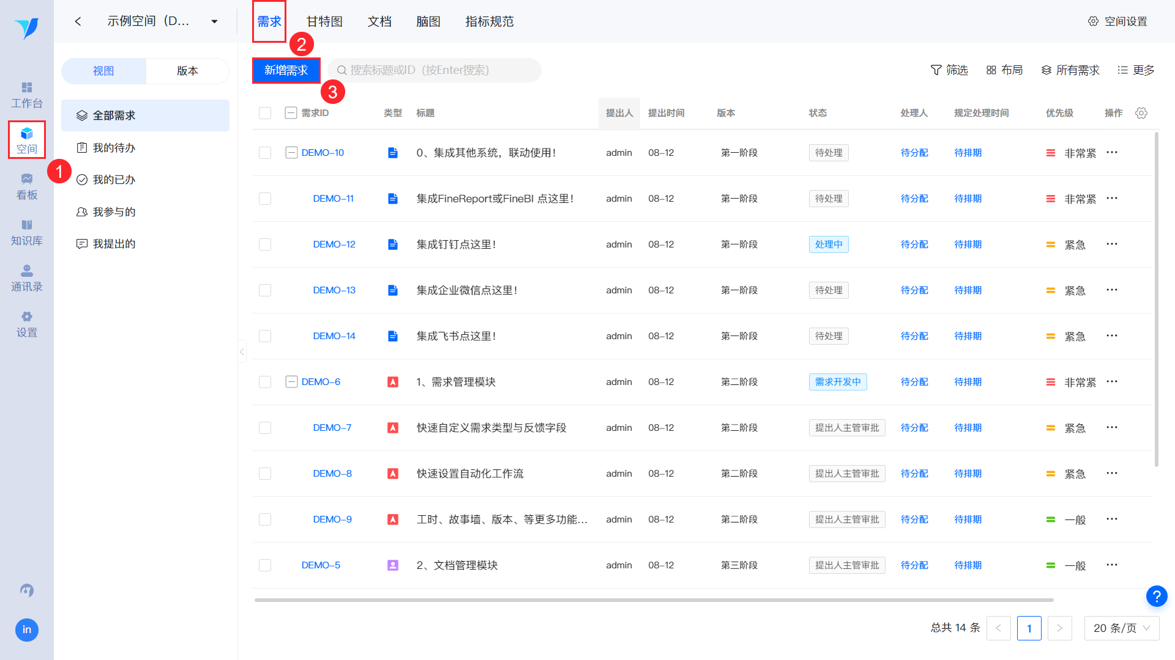Click the 新增需求 button
The height and width of the screenshot is (660, 1175).
tap(286, 70)
